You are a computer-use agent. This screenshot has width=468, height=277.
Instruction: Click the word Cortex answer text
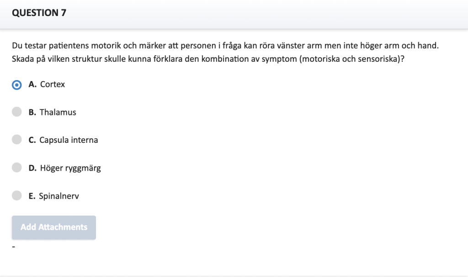pyautogui.click(x=53, y=84)
